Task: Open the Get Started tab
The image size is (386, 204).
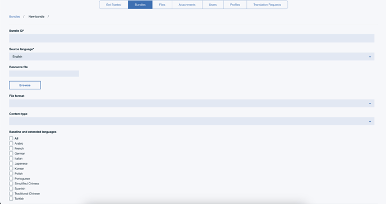Action: point(113,4)
